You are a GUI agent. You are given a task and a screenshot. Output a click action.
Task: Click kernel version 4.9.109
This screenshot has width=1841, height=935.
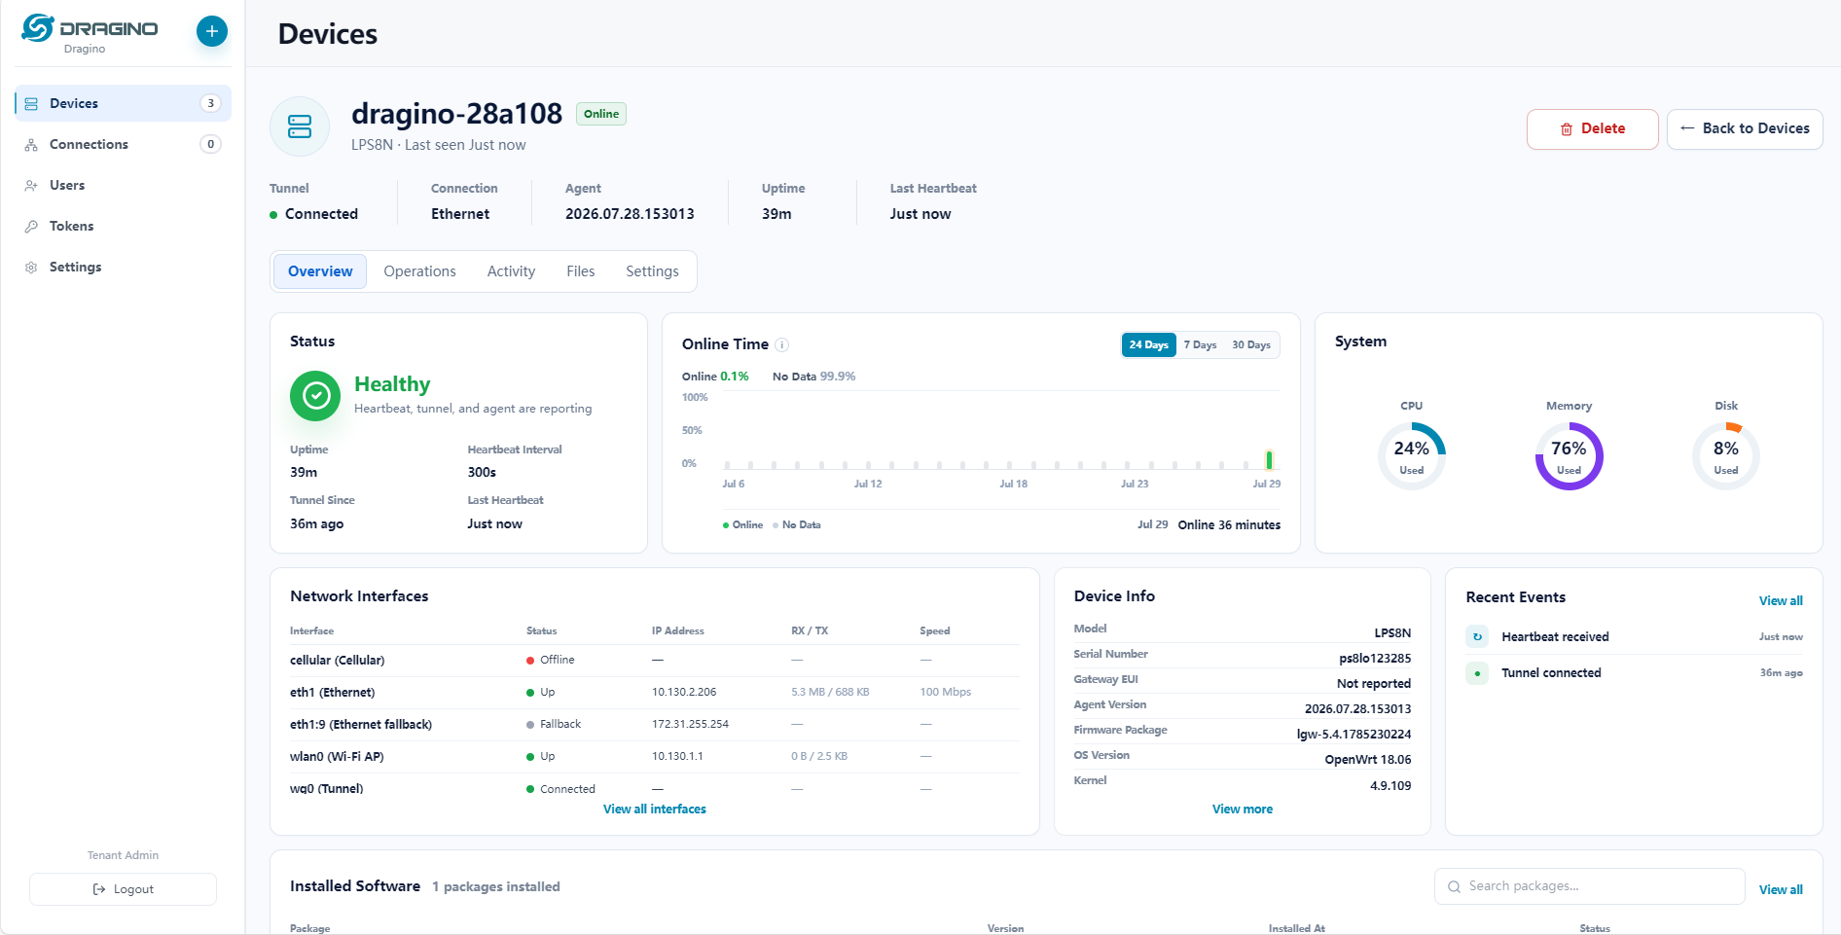click(1390, 785)
